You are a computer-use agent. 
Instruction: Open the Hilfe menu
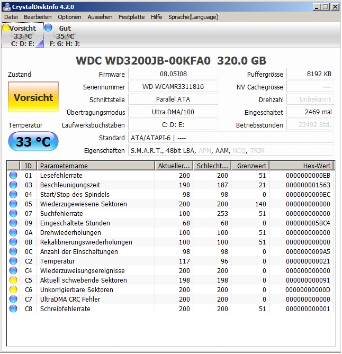pos(156,17)
